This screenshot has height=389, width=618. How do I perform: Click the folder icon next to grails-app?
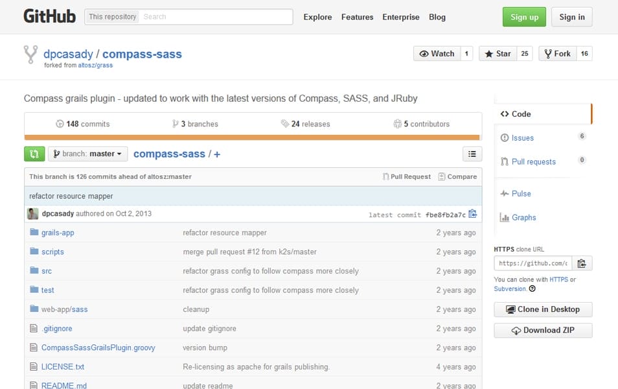click(34, 232)
